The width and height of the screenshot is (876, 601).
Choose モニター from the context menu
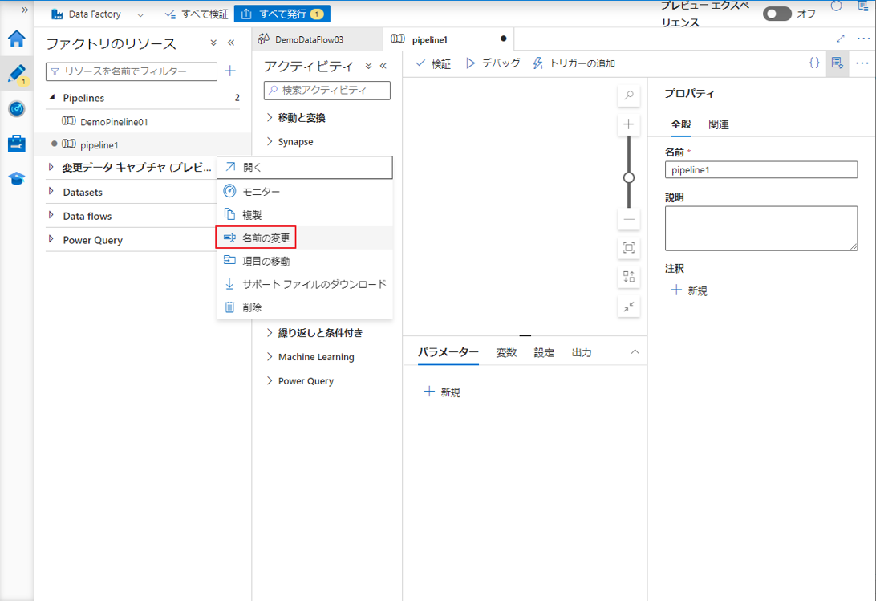click(305, 191)
